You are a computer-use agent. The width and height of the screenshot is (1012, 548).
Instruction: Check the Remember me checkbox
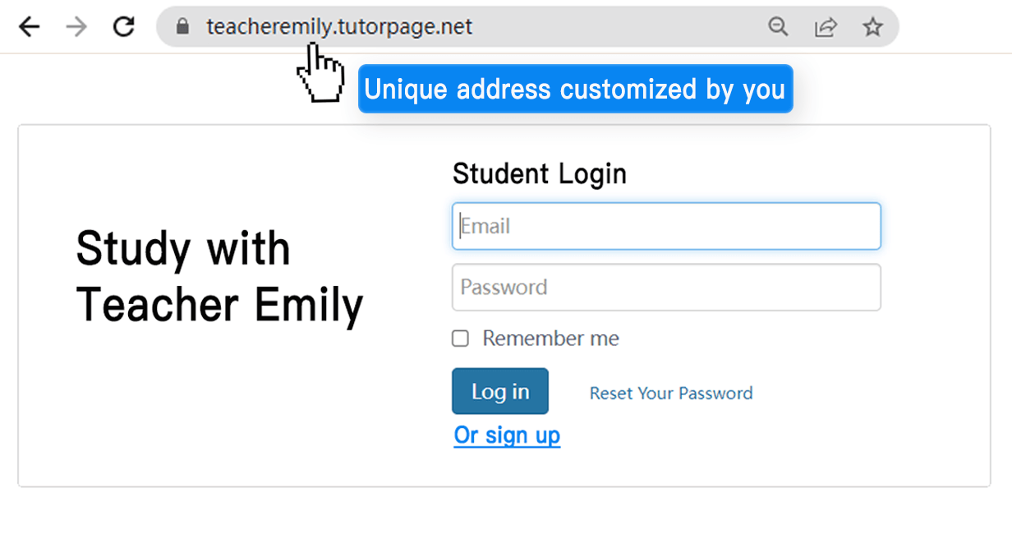click(x=460, y=338)
